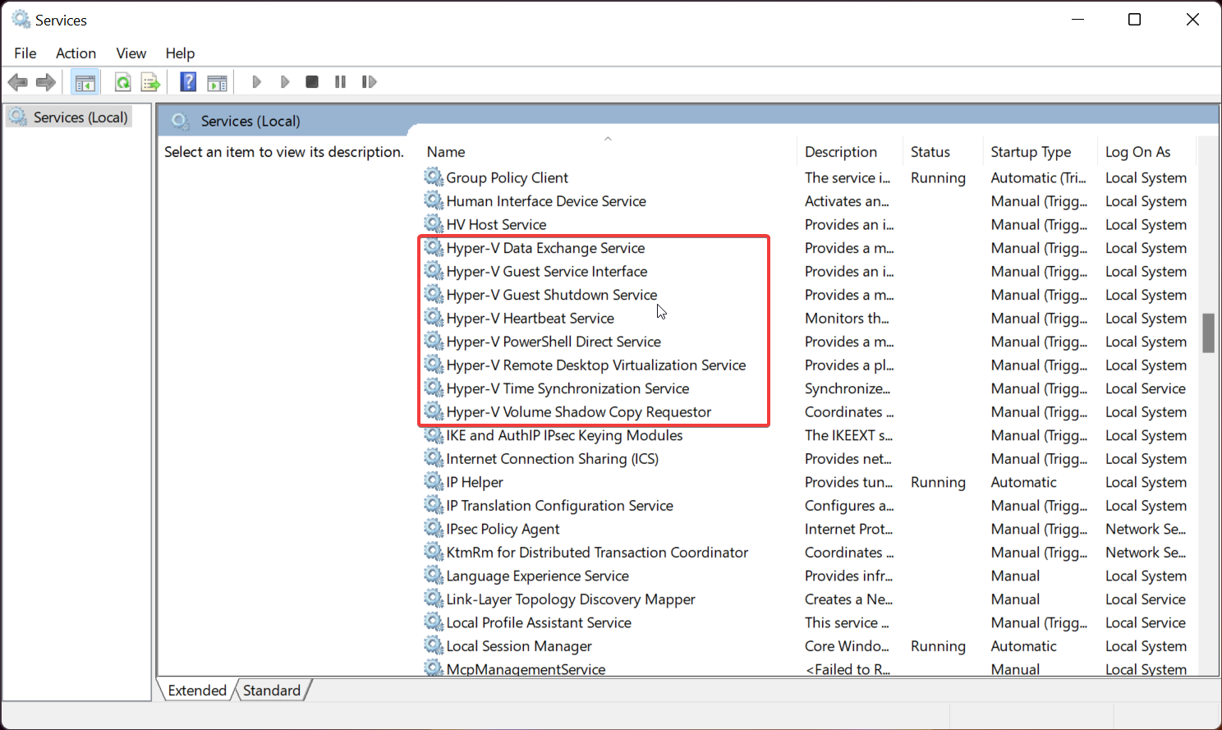This screenshot has height=730, width=1222.
Task: Click the Forward arrow toolbar icon
Action: [x=46, y=82]
